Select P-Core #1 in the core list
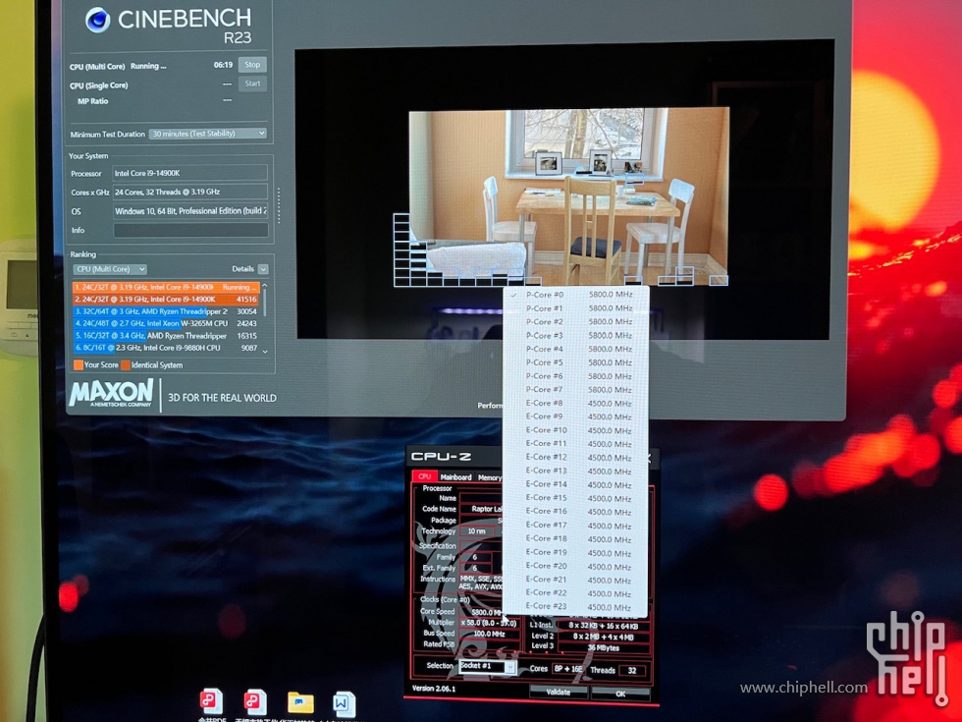 [x=575, y=308]
